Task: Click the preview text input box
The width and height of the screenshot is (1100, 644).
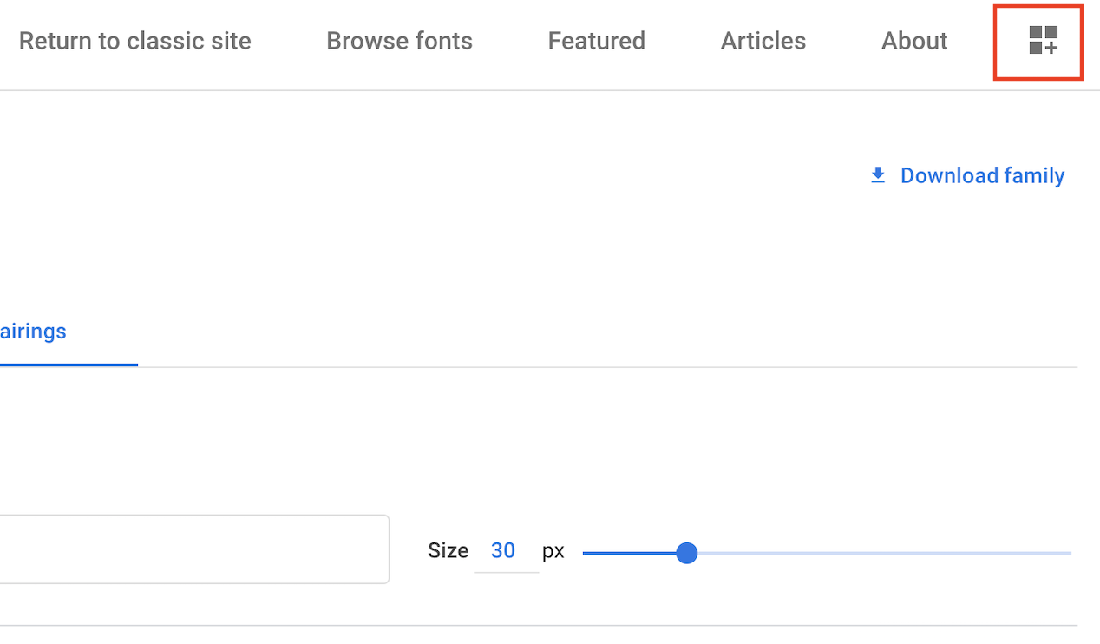Action: (194, 549)
